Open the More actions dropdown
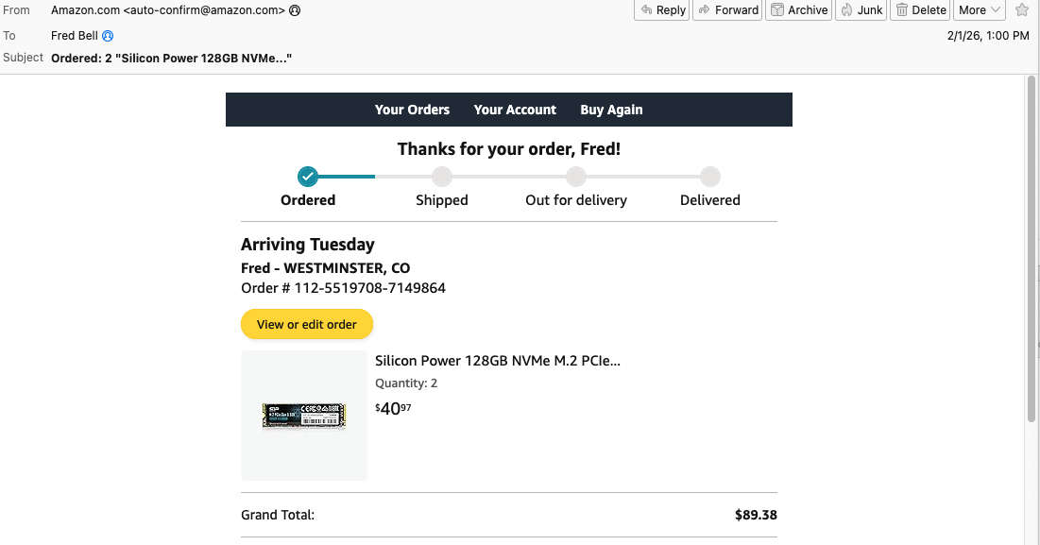The width and height of the screenshot is (1040, 545). [x=980, y=10]
